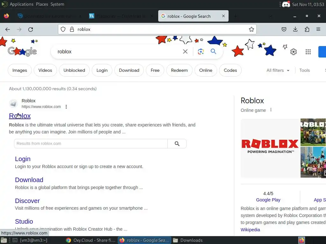Open more options dots beside Online game
326x244 pixels.
pos(271,110)
